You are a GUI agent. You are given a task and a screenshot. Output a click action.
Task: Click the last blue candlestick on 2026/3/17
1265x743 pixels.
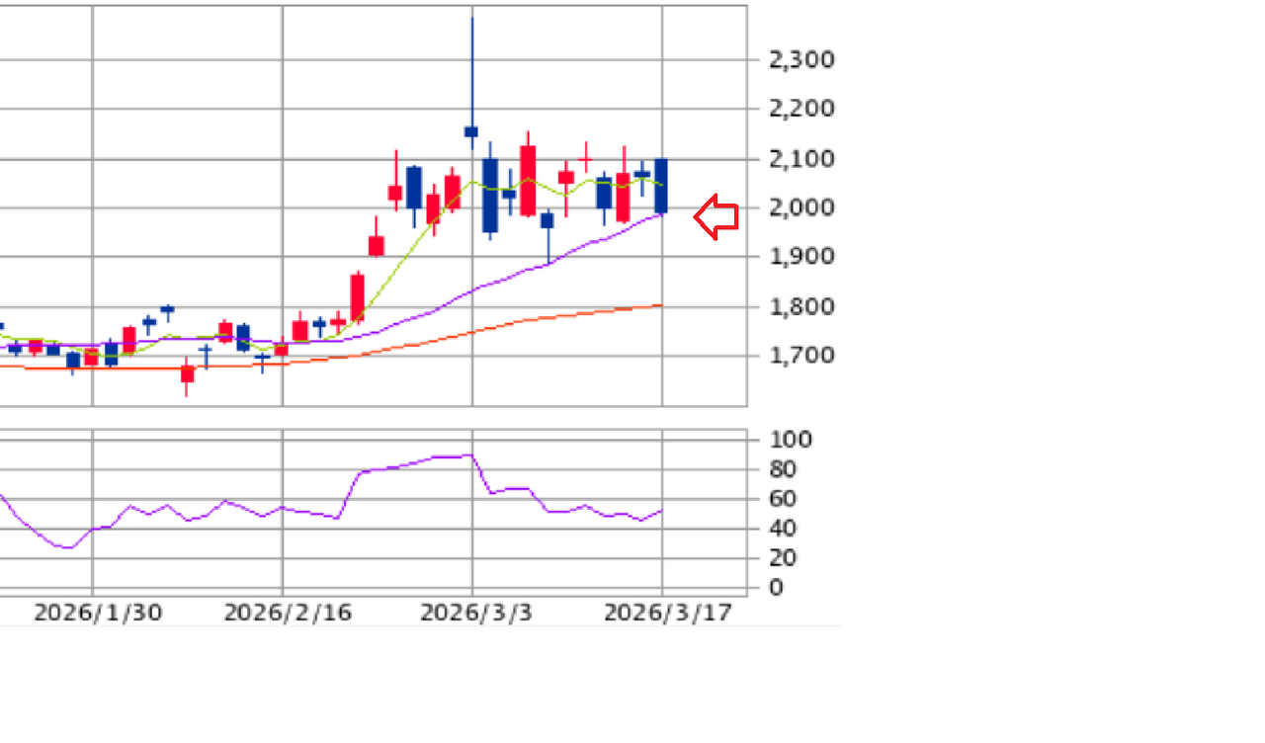point(661,186)
